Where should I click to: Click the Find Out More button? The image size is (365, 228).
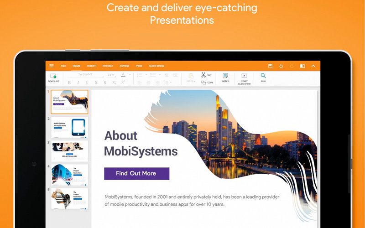(136, 174)
